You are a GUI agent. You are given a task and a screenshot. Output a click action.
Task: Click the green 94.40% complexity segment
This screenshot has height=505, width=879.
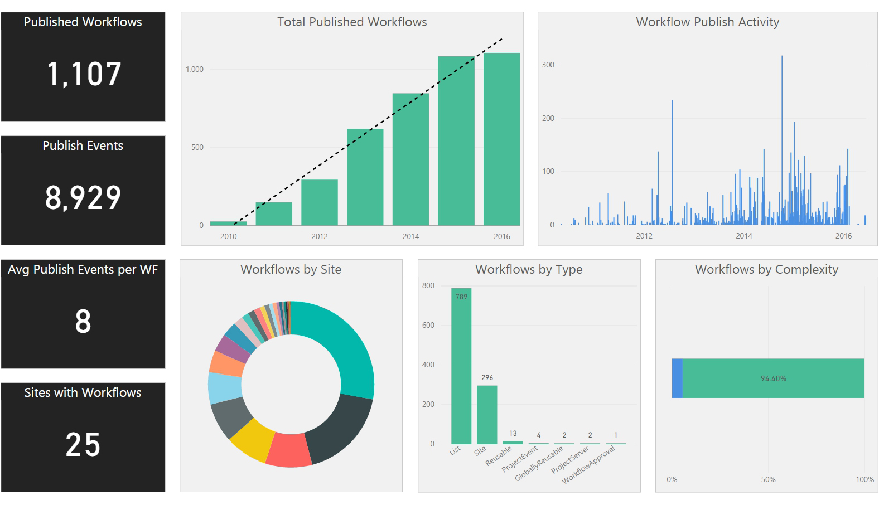click(x=774, y=378)
